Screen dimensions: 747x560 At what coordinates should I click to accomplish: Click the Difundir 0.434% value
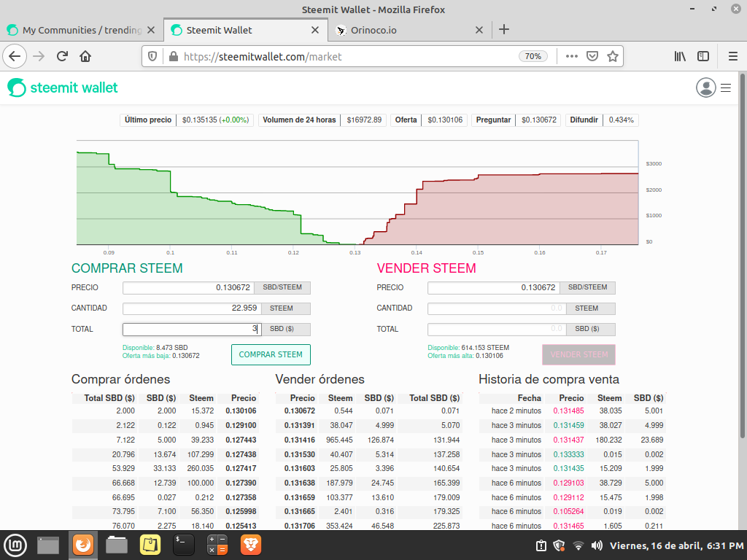click(622, 120)
